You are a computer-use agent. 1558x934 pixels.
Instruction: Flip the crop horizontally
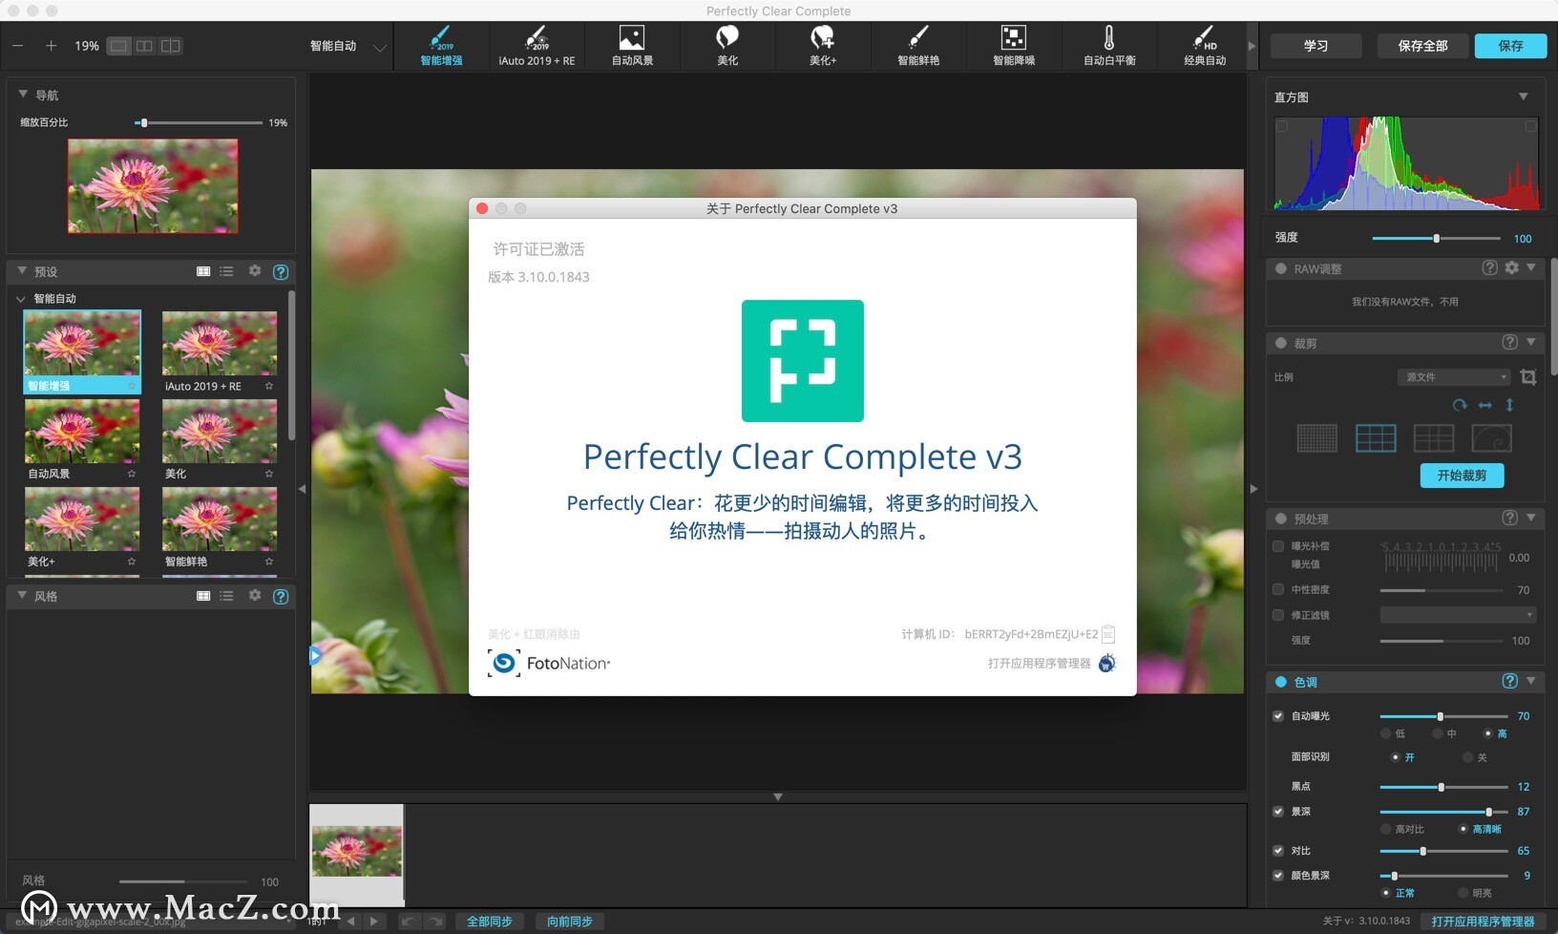coord(1484,405)
